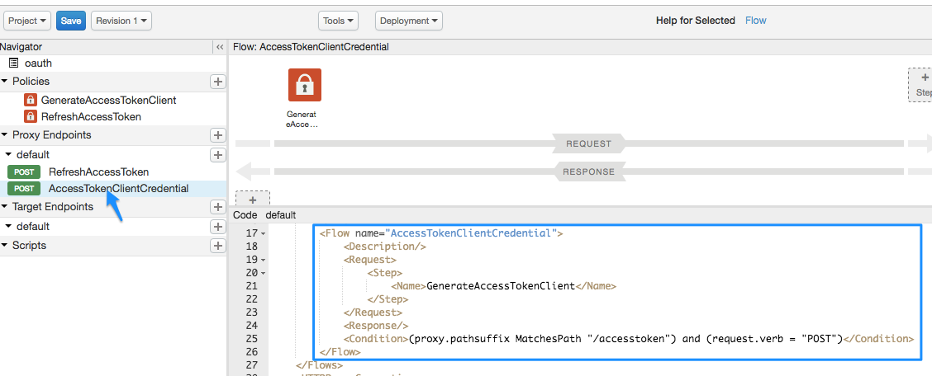Open the oauth proxy item in Navigator
Viewport: 932px width, 376px height.
(38, 63)
